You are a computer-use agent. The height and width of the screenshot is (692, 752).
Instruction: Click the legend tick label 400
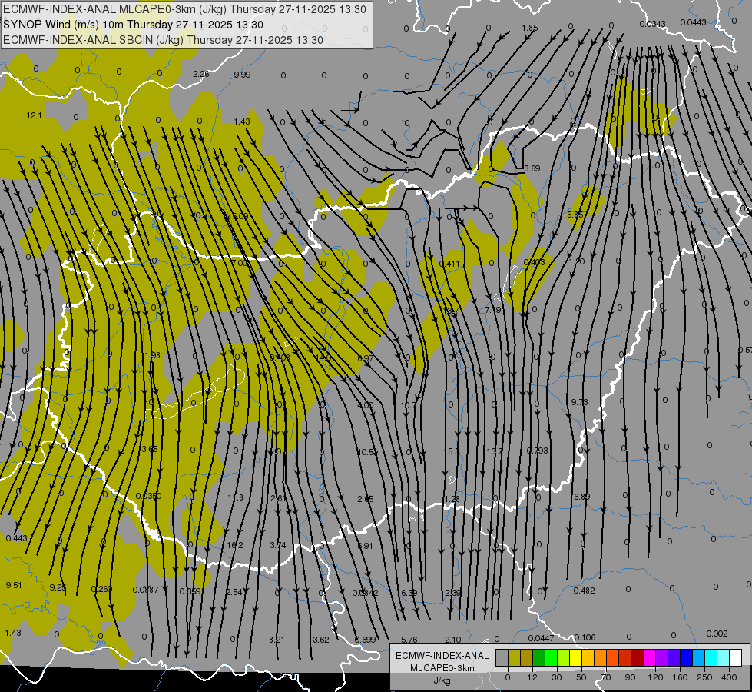point(729,677)
